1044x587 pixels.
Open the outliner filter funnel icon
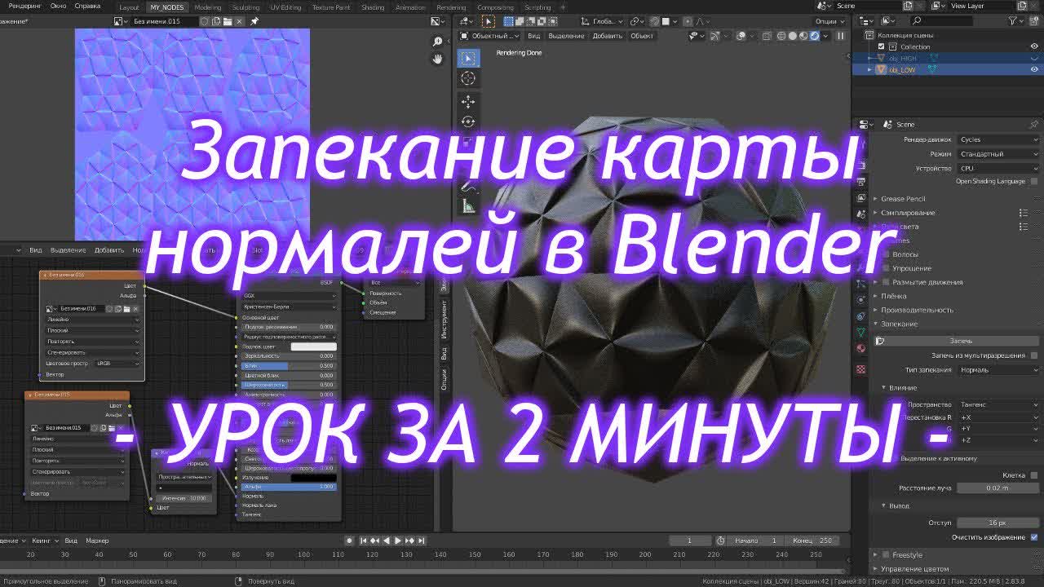click(1014, 20)
